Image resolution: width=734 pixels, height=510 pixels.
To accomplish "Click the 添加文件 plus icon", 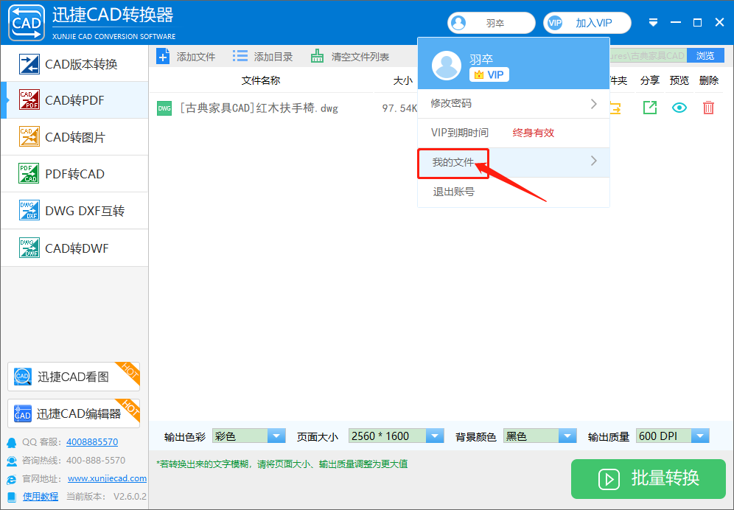I will (x=163, y=57).
